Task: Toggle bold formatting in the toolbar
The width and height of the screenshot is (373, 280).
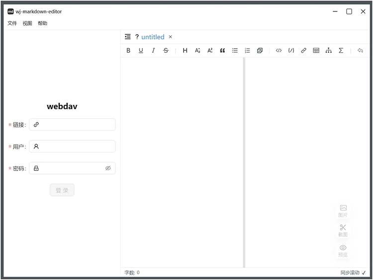Action: coord(128,50)
